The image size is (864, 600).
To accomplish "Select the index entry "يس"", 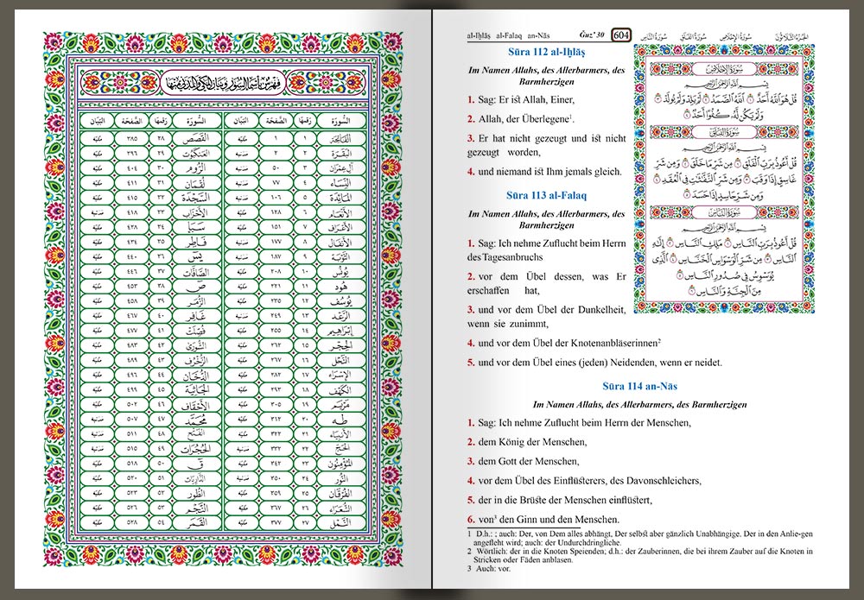I will pos(195,257).
